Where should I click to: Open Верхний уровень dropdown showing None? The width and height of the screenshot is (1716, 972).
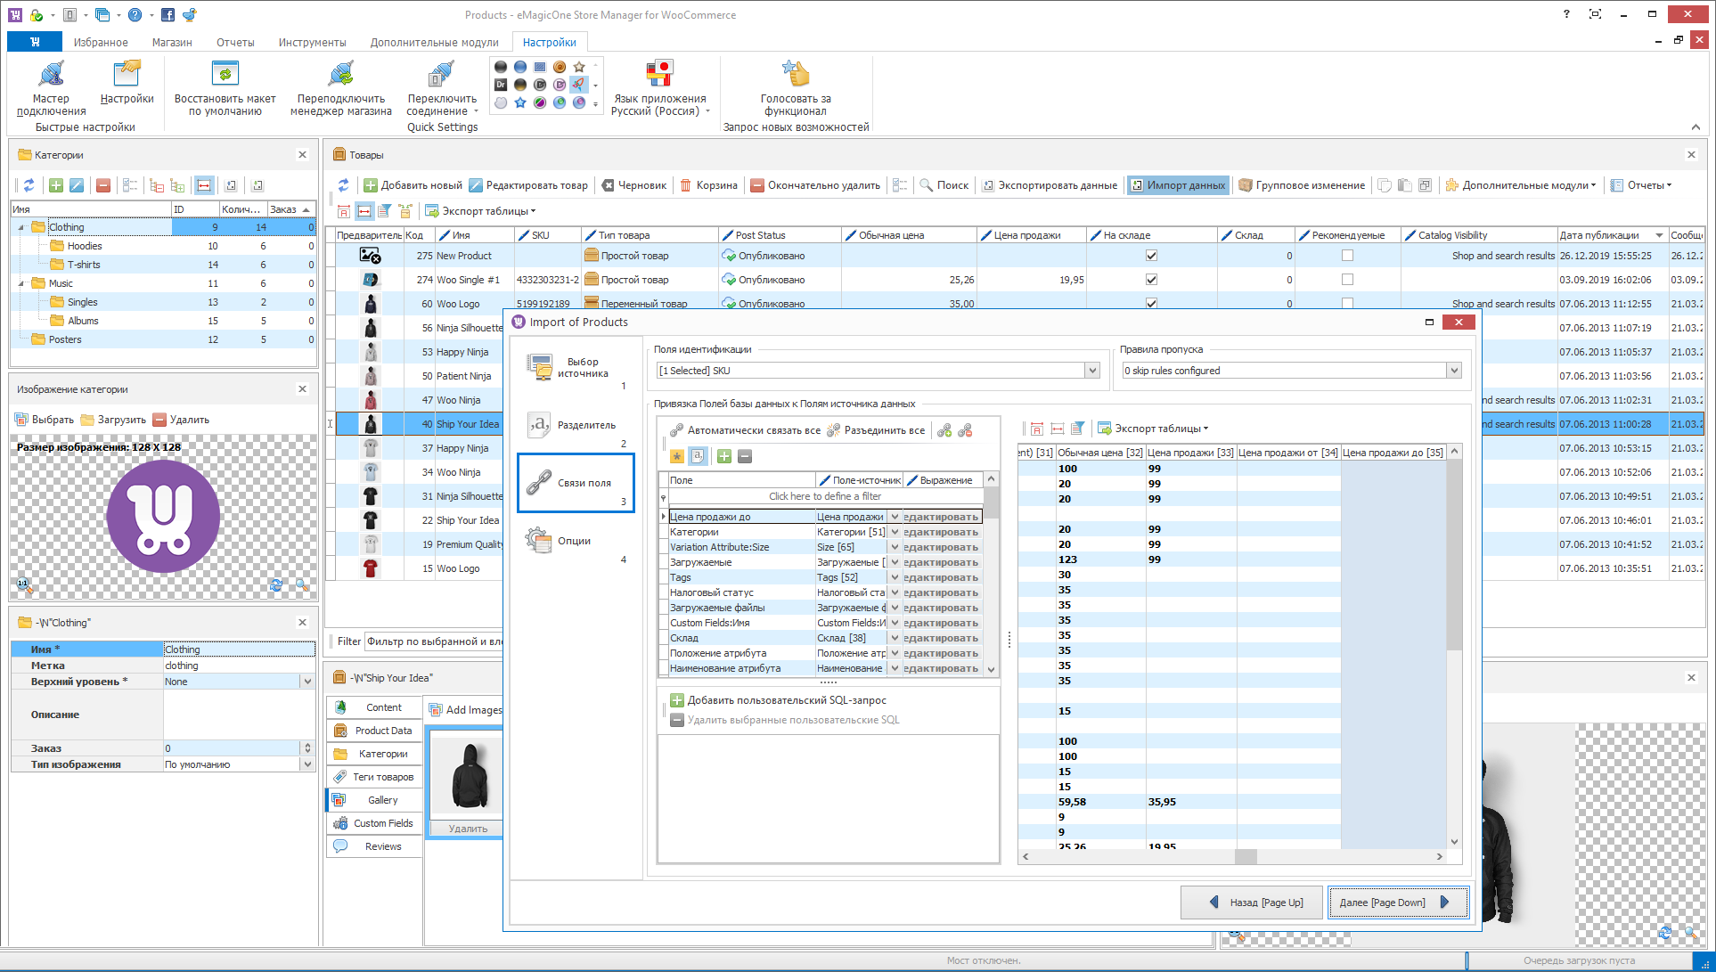[x=307, y=682]
